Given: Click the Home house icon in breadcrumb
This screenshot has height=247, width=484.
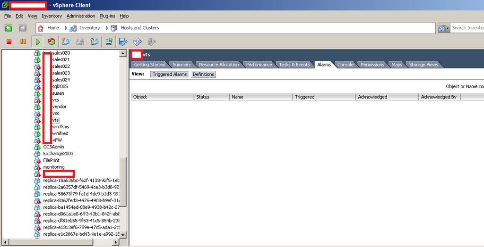Looking at the screenshot, I should 41,28.
